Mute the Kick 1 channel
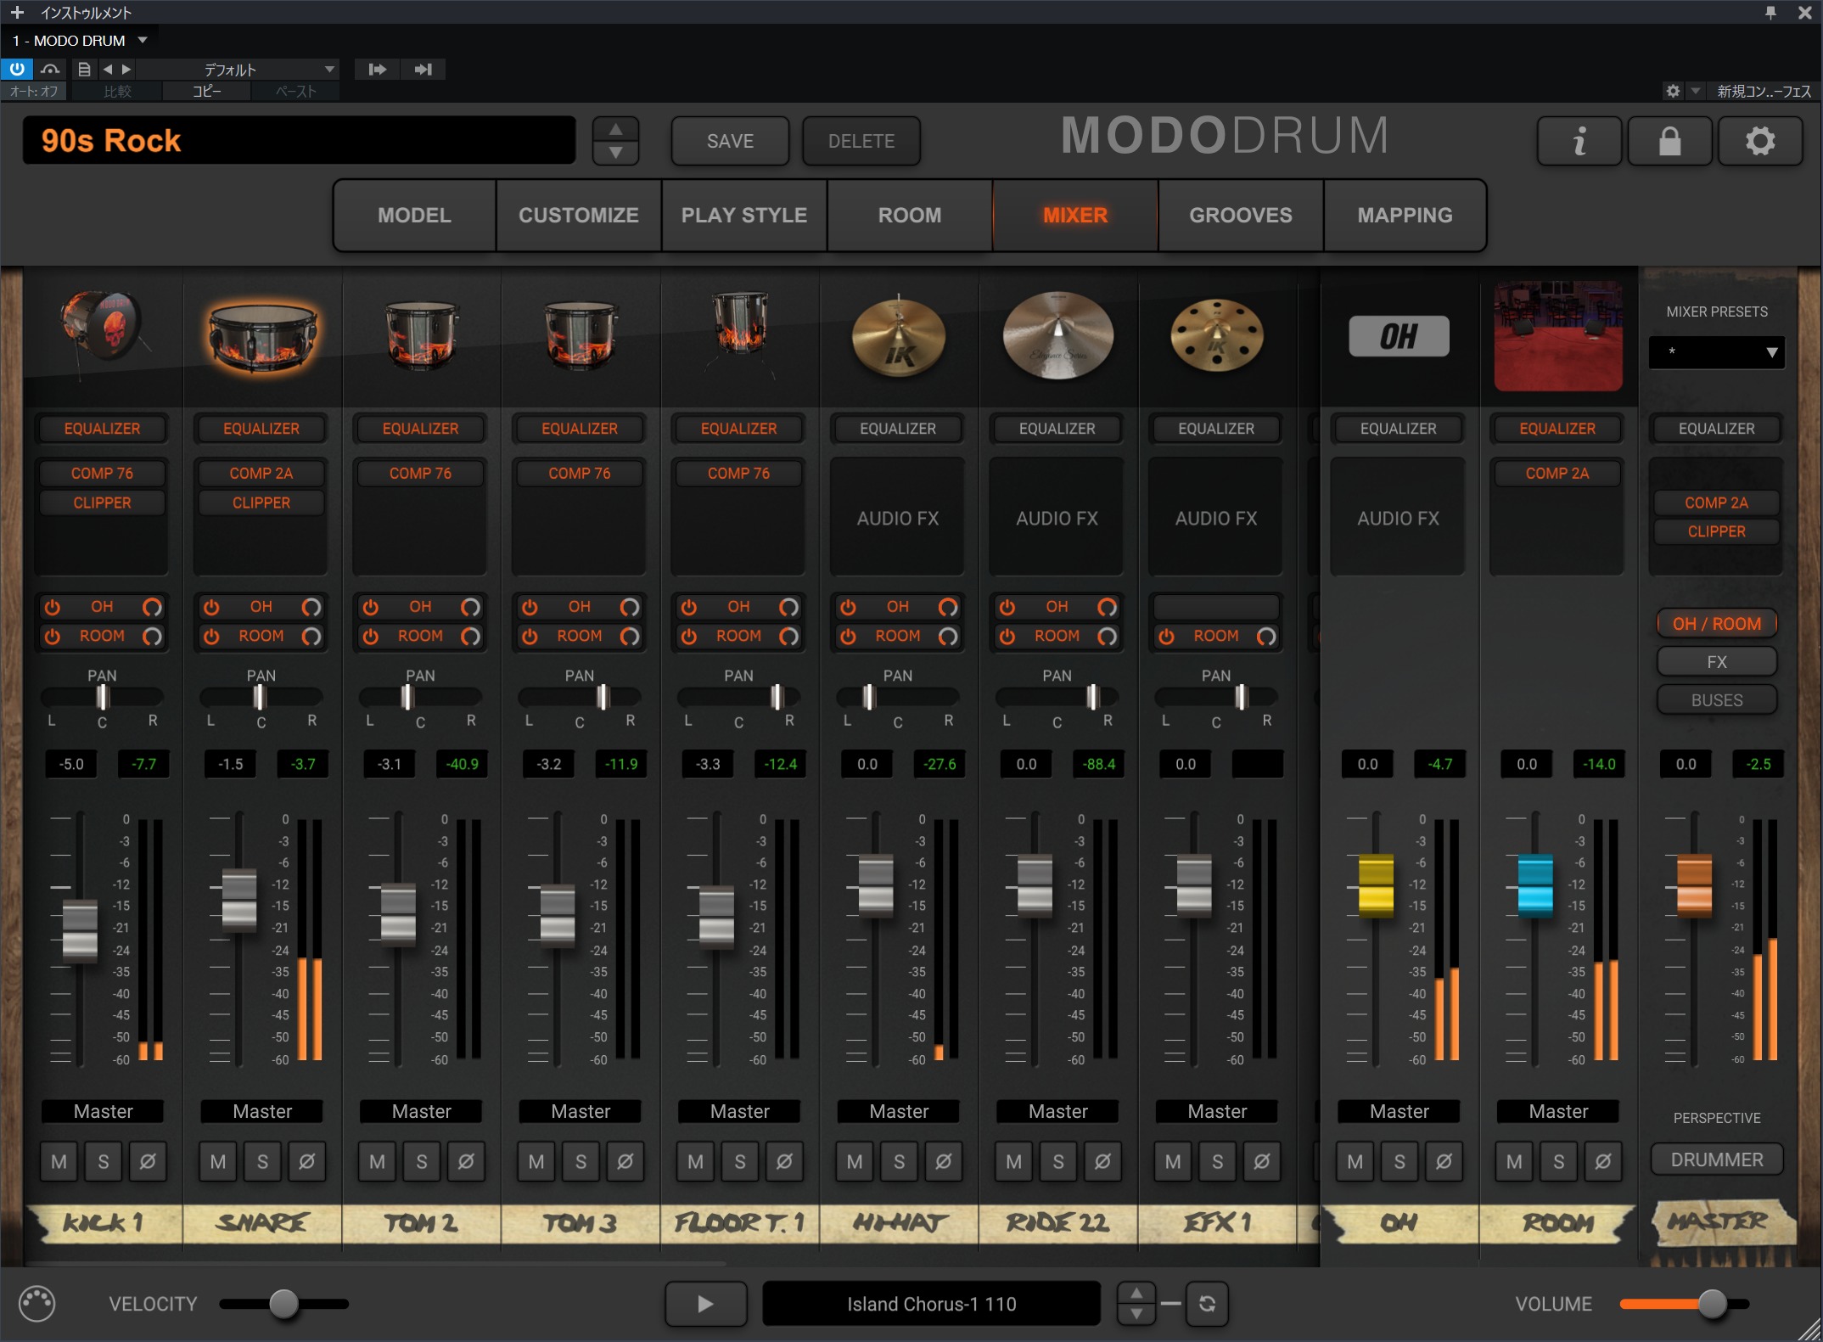The height and width of the screenshot is (1342, 1823). pyautogui.click(x=59, y=1161)
